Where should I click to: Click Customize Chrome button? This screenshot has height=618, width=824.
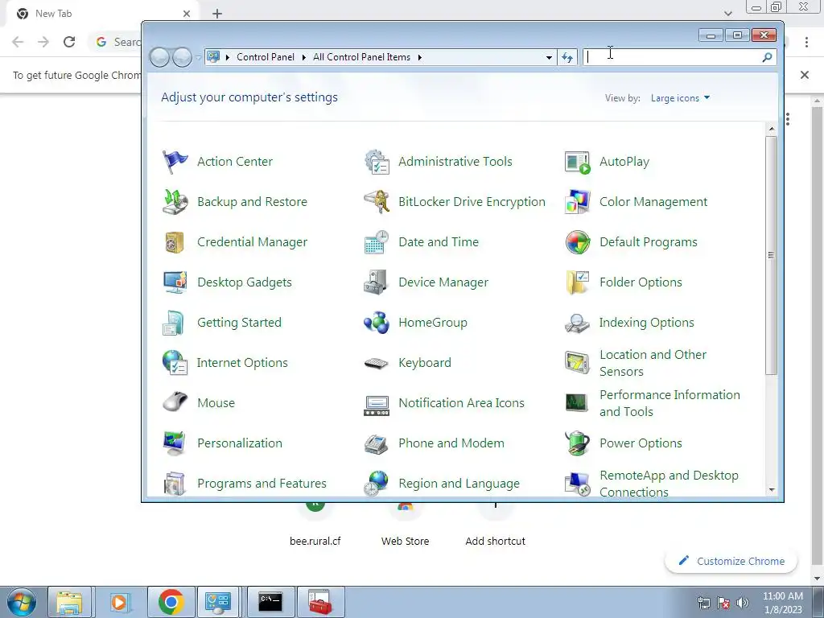731,561
